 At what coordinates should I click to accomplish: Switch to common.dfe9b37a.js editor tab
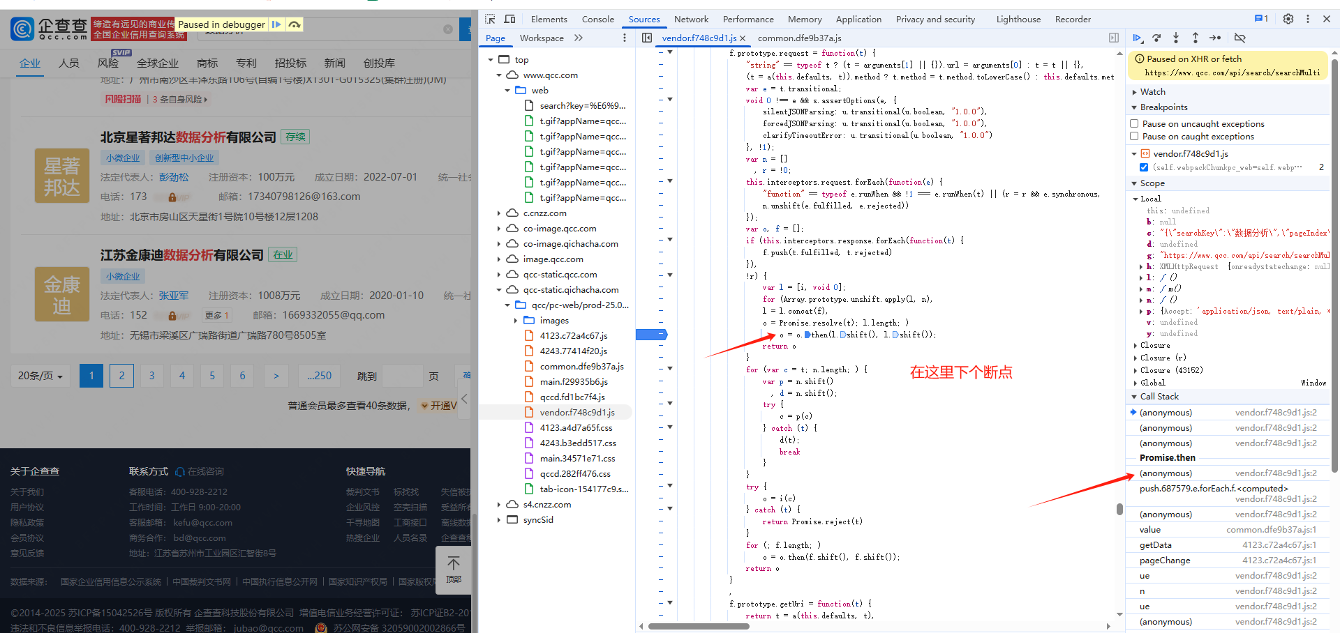point(800,38)
